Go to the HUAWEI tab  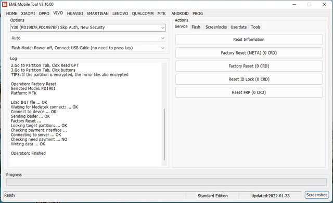(x=75, y=13)
